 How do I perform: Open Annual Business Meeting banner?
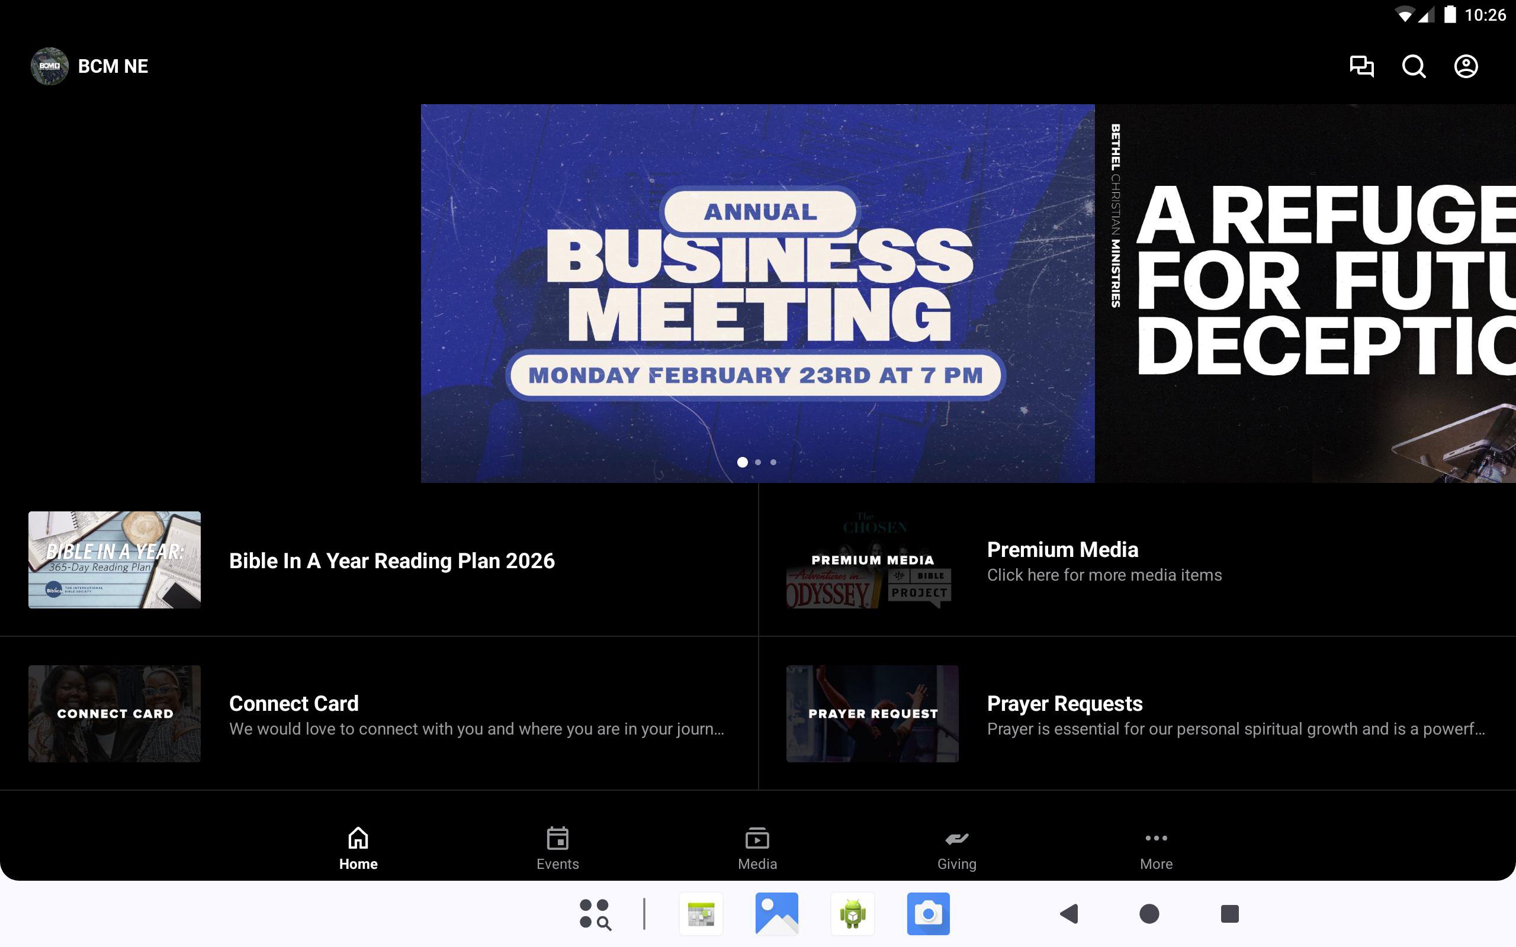coord(757,288)
